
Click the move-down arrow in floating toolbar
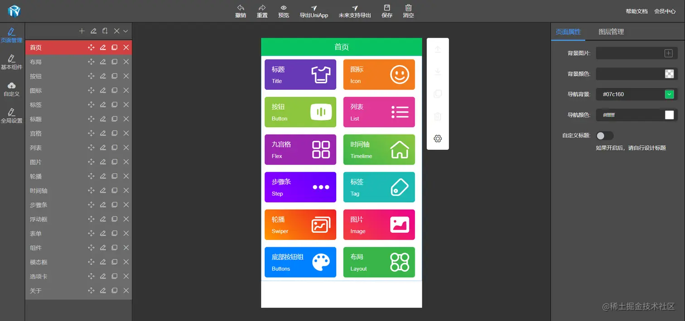[438, 72]
